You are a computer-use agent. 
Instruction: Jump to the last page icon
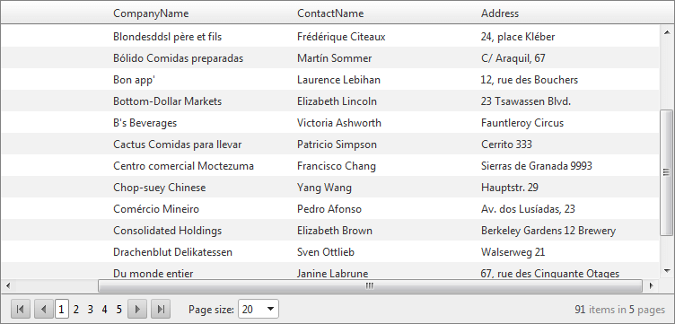coord(161,309)
